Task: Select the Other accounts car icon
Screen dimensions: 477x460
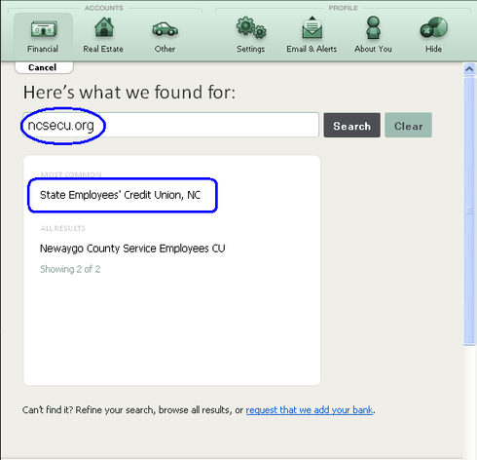Action: pos(165,29)
